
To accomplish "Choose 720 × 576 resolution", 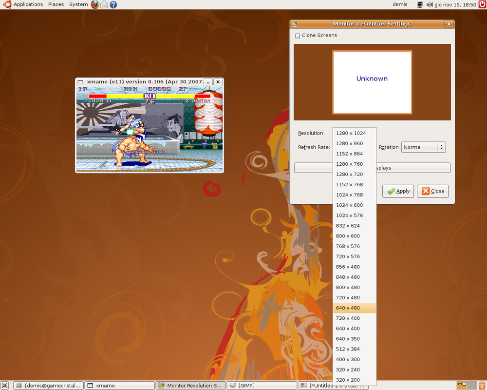I will pos(355,256).
